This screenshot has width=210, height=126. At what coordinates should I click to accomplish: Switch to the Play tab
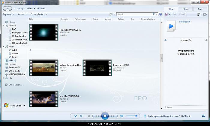coord(171,9)
